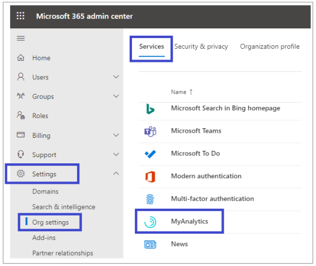
Task: Open Roles in navigation
Action: point(40,116)
